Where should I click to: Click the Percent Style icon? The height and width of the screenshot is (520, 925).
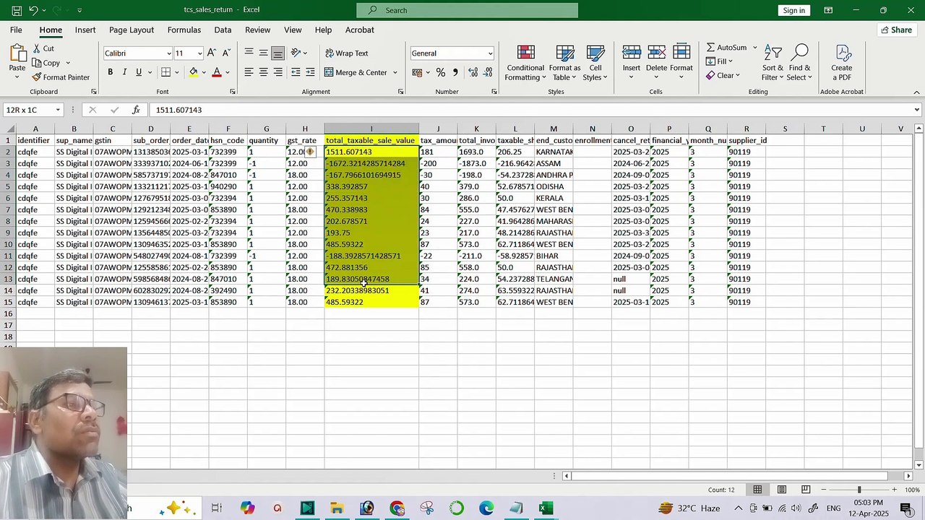[x=440, y=72]
